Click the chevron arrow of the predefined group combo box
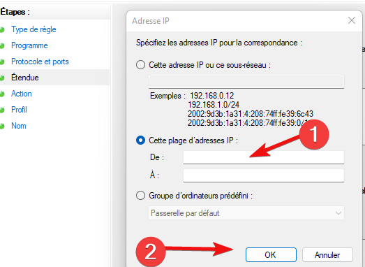The image size is (365, 267). (x=338, y=213)
